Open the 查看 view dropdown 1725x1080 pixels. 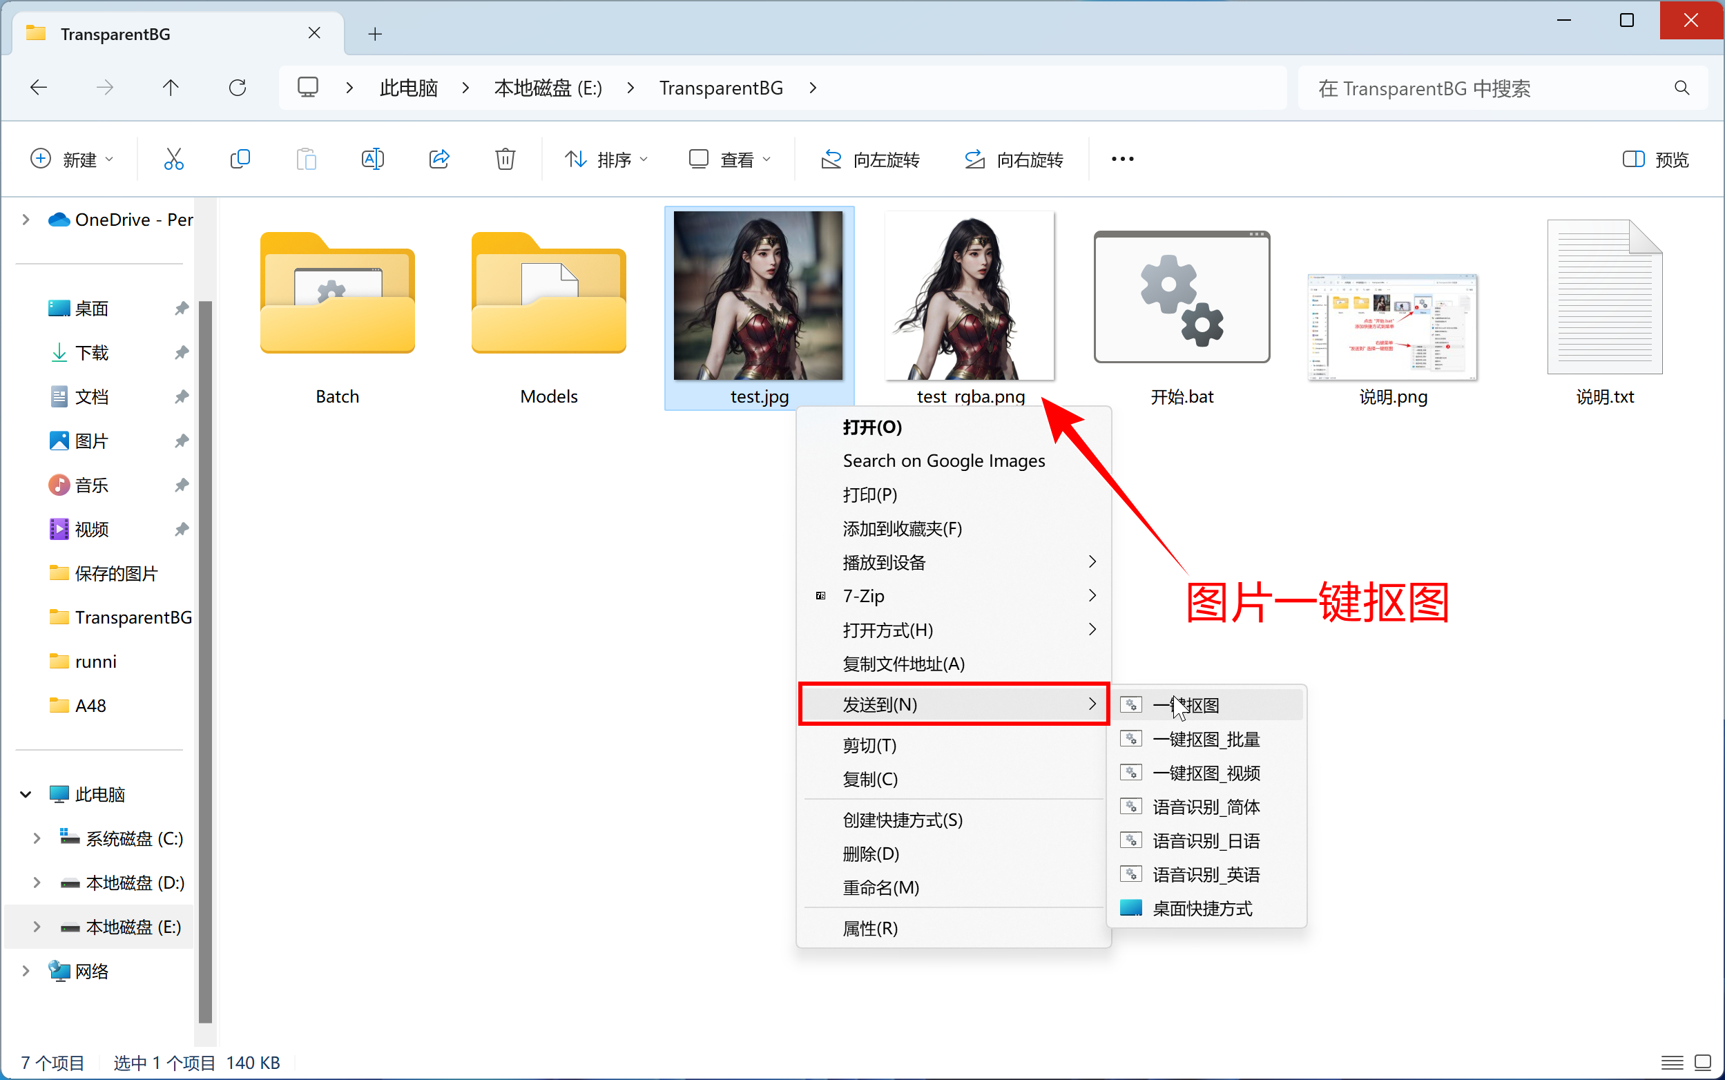[729, 160]
